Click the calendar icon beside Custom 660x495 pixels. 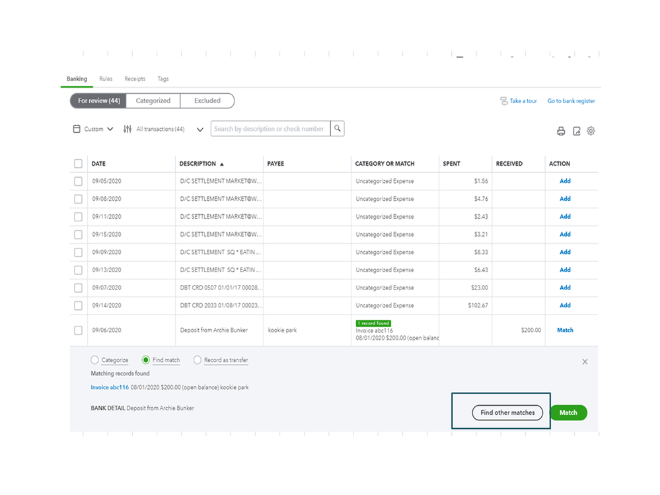coord(77,129)
